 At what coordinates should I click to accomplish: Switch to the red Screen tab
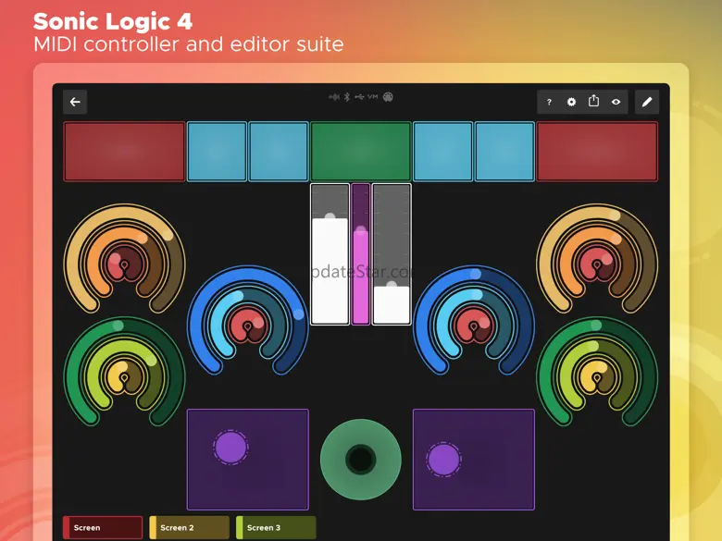[x=103, y=527]
